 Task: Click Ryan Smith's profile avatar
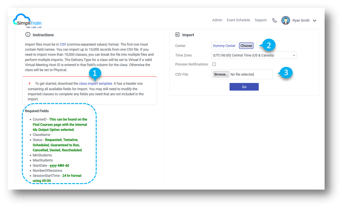(x=286, y=21)
